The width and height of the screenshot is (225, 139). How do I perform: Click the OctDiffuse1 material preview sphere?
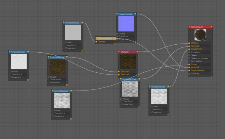pyautogui.click(x=200, y=35)
